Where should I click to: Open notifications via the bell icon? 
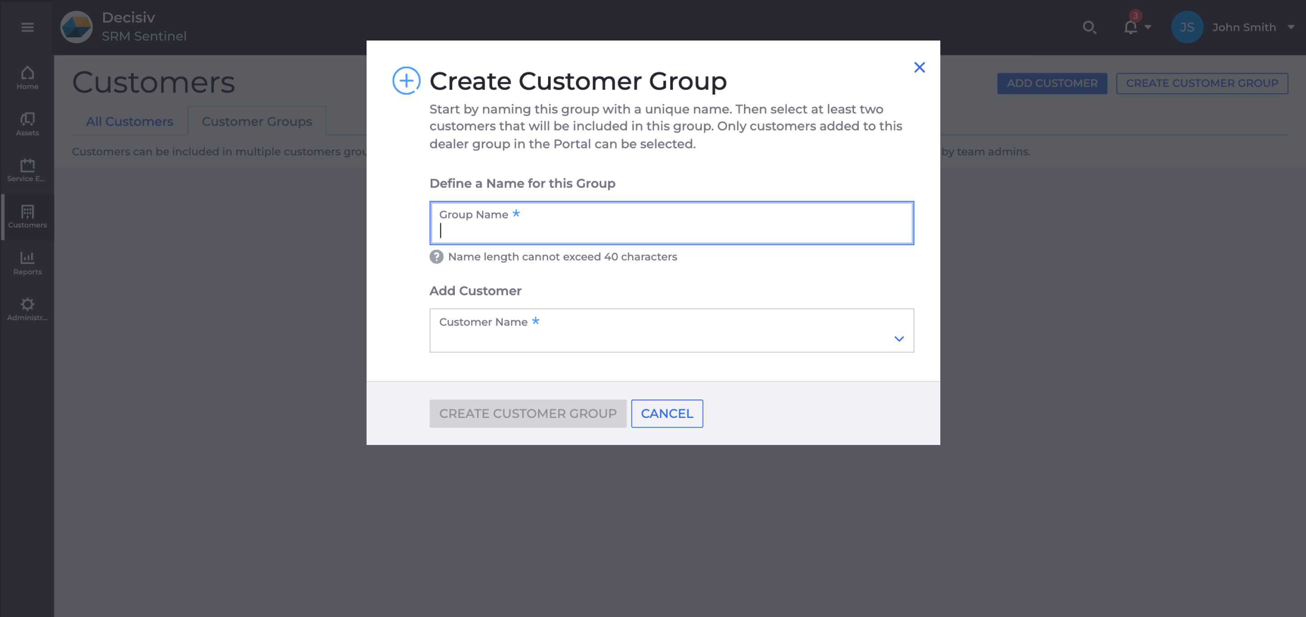1129,27
